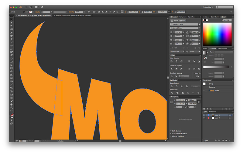Click the Add New Effect fx icon
243x154 pixels.
point(211,109)
